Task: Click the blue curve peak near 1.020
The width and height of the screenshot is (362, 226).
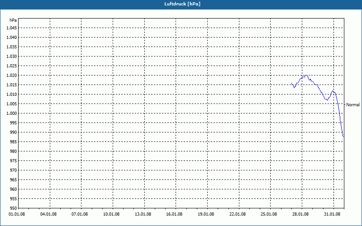Action: [x=306, y=75]
